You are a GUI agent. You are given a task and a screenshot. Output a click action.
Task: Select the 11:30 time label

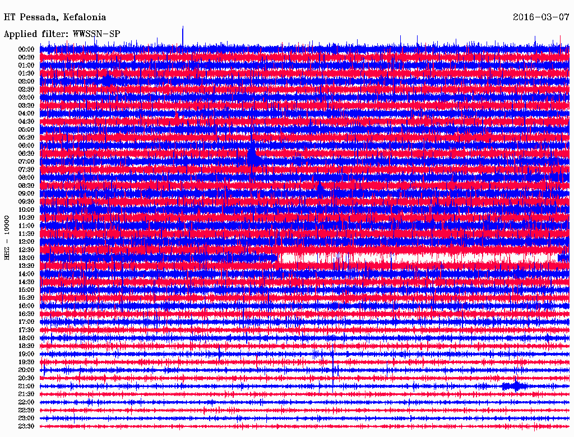click(x=26, y=234)
